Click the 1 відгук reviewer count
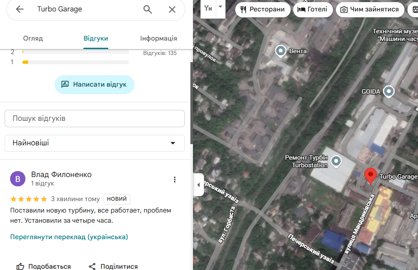 click(x=43, y=183)
